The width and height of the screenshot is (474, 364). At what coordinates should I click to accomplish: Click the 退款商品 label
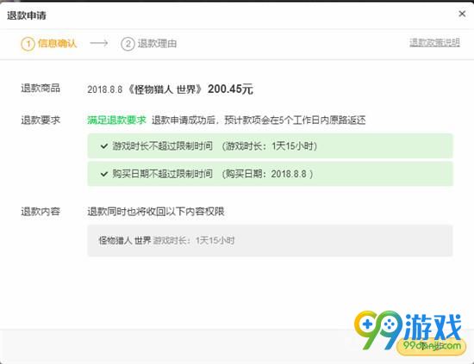point(41,88)
